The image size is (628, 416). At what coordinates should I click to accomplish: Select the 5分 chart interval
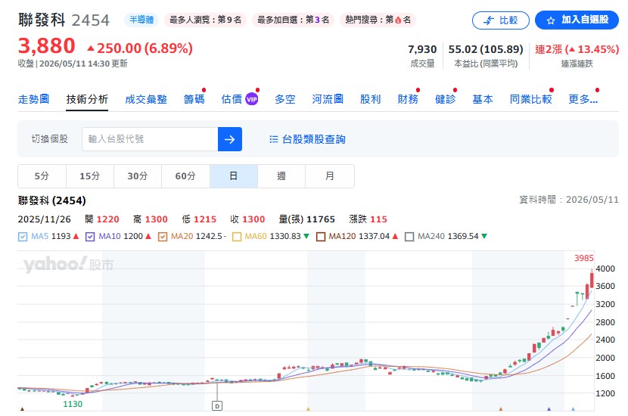click(42, 176)
